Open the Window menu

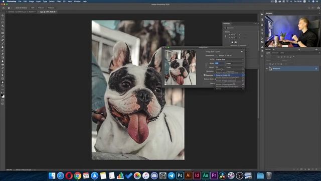[77, 2]
